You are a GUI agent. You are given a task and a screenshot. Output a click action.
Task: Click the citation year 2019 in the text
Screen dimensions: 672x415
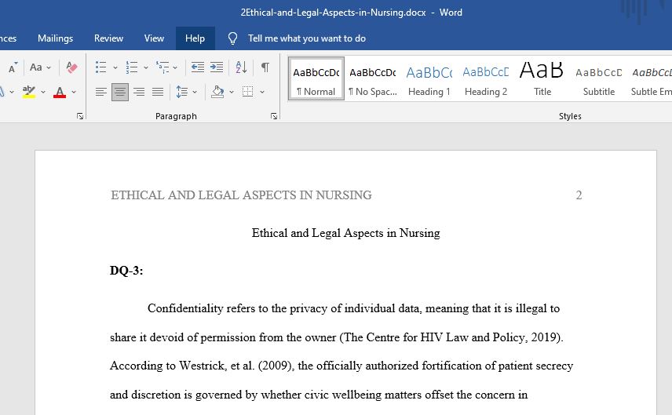point(544,337)
